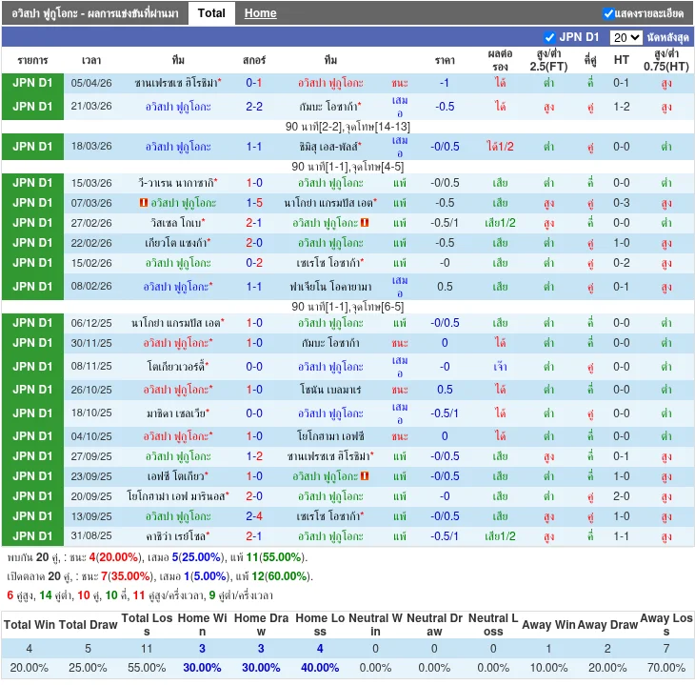Open the 1-5 score of the 07/03/26 match

click(x=254, y=203)
